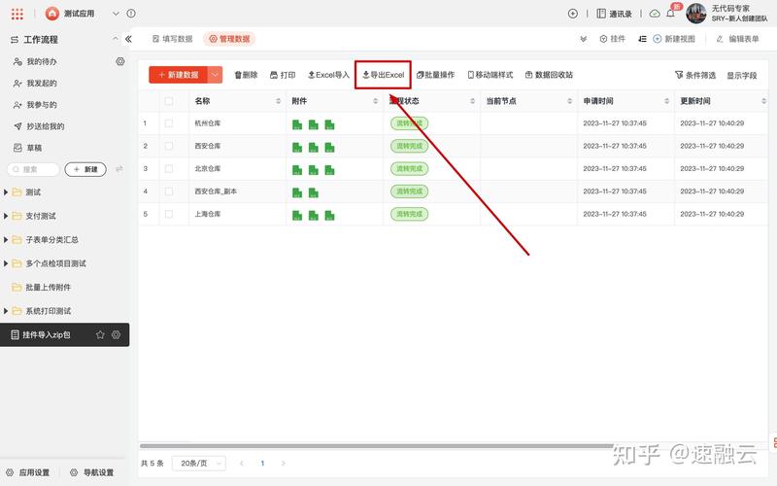Click the double-down chevron expand icon
This screenshot has height=486, width=777.
(584, 39)
